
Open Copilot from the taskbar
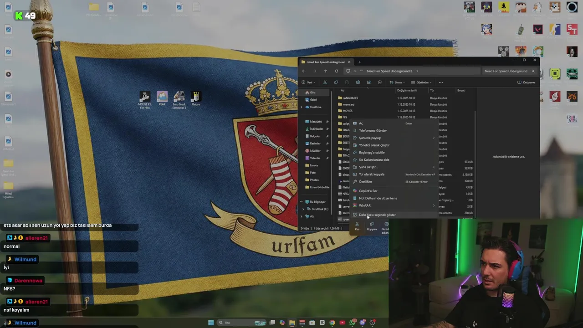[x=282, y=323]
